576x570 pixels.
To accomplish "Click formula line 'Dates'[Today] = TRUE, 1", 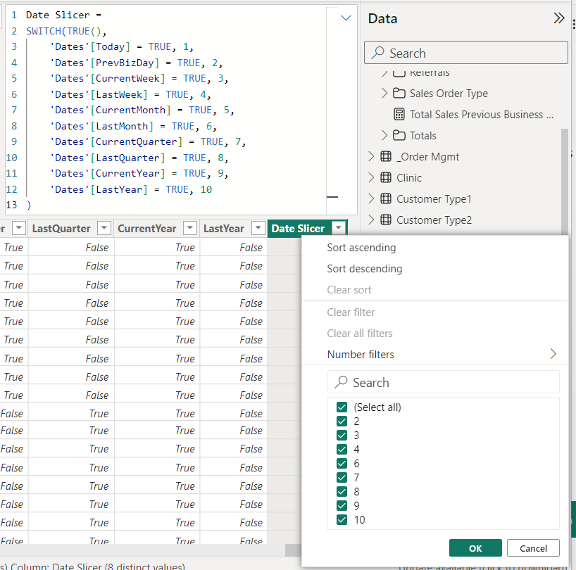I will pyautogui.click(x=121, y=46).
